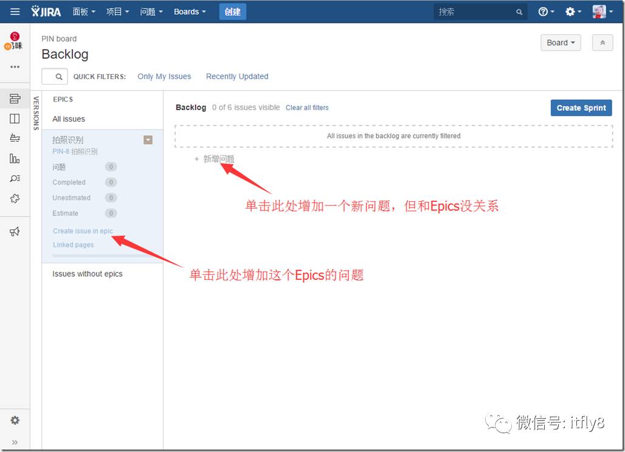625x452 pixels.
Task: Click the Unestimated count row
Action: [85, 198]
